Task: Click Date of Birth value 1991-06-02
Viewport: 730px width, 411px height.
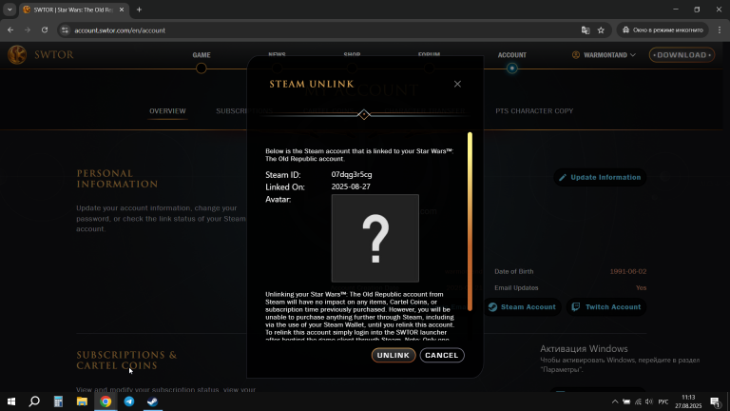Action: click(x=628, y=272)
